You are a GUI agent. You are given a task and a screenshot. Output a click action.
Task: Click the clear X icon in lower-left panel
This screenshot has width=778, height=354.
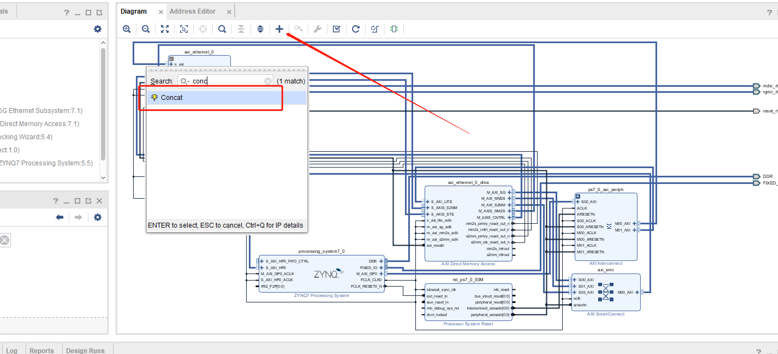(5, 240)
